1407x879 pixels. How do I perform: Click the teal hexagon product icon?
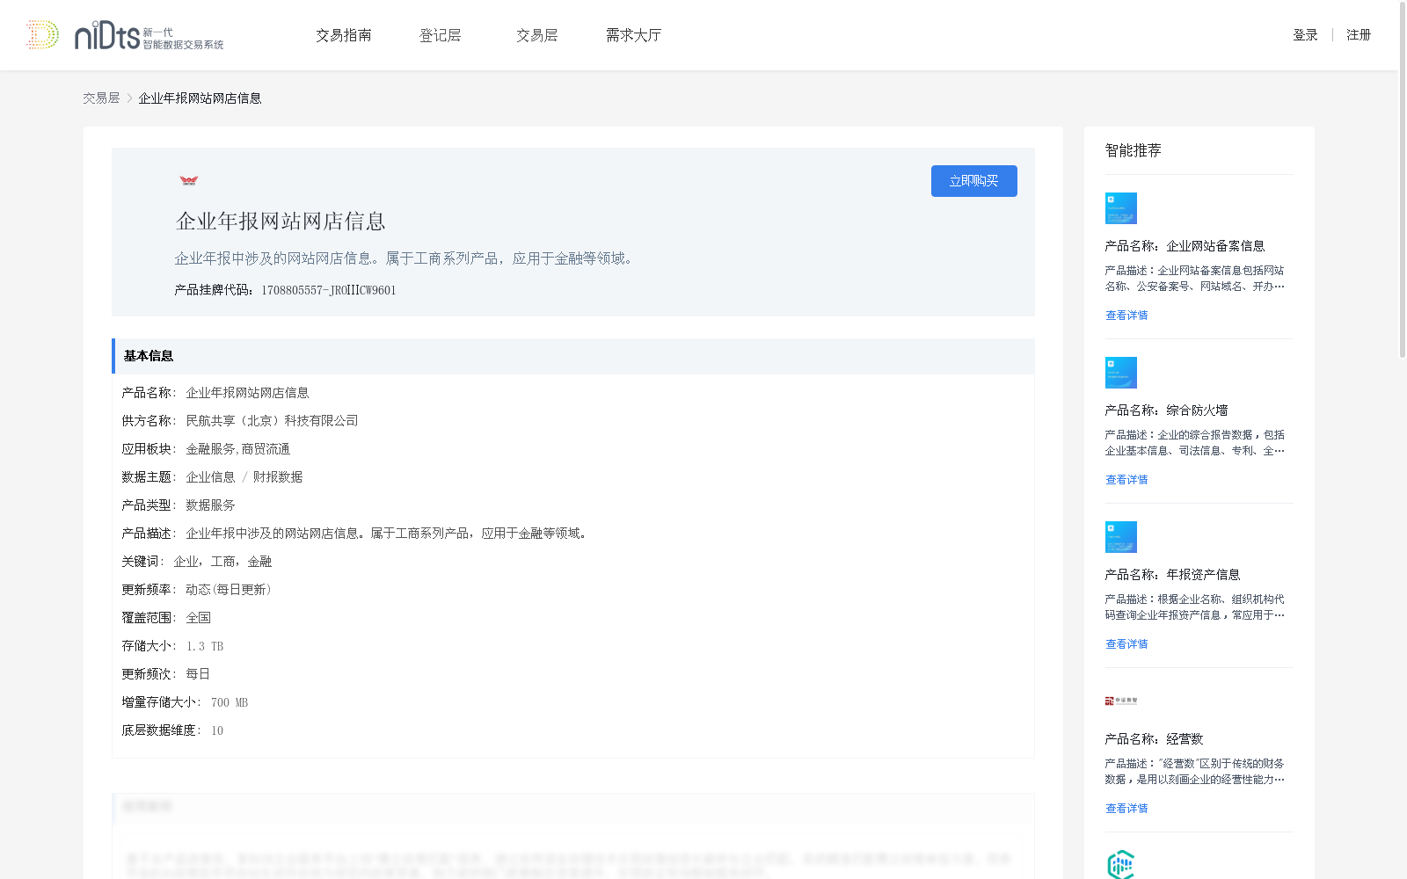(1121, 865)
